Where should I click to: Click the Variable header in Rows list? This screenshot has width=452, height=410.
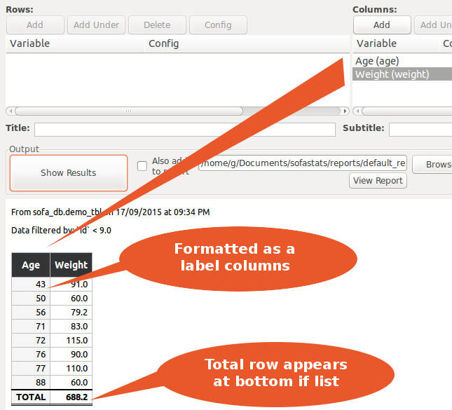(29, 43)
